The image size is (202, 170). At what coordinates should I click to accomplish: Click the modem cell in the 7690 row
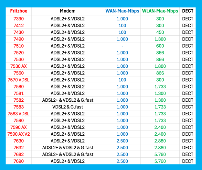[68, 161]
